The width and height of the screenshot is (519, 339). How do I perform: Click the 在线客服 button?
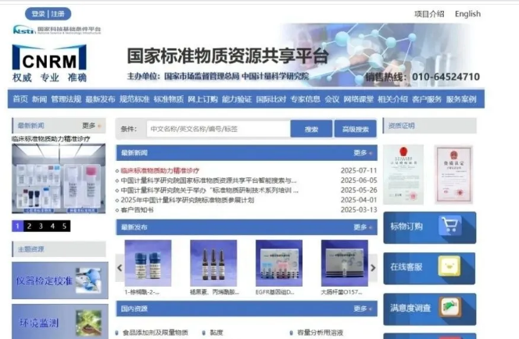point(429,268)
